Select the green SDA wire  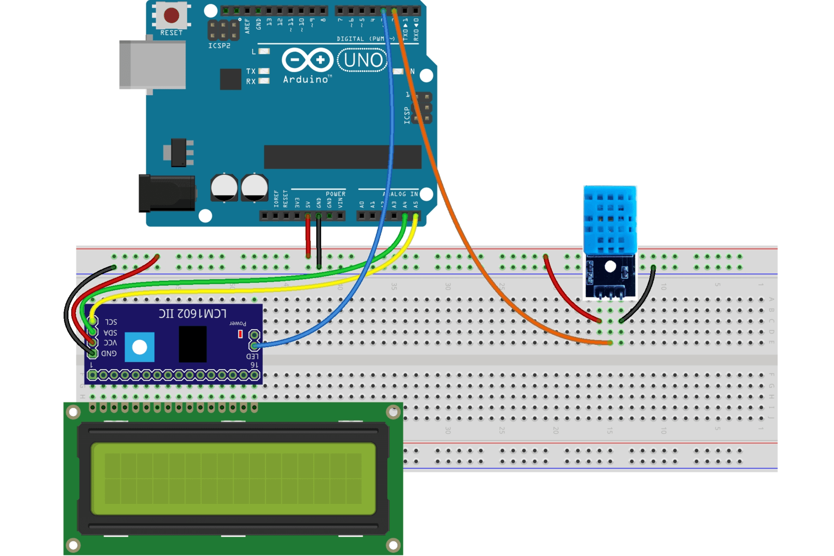tap(239, 281)
